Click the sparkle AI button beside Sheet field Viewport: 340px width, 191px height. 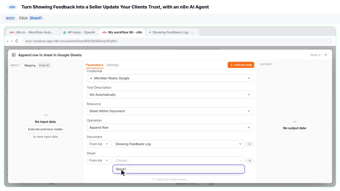[x=250, y=160]
